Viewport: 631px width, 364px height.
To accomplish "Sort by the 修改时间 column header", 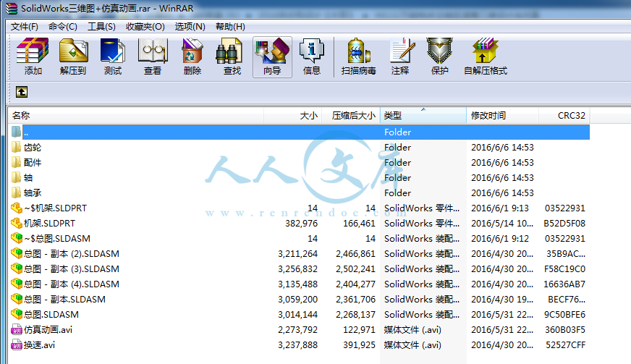I will point(503,116).
